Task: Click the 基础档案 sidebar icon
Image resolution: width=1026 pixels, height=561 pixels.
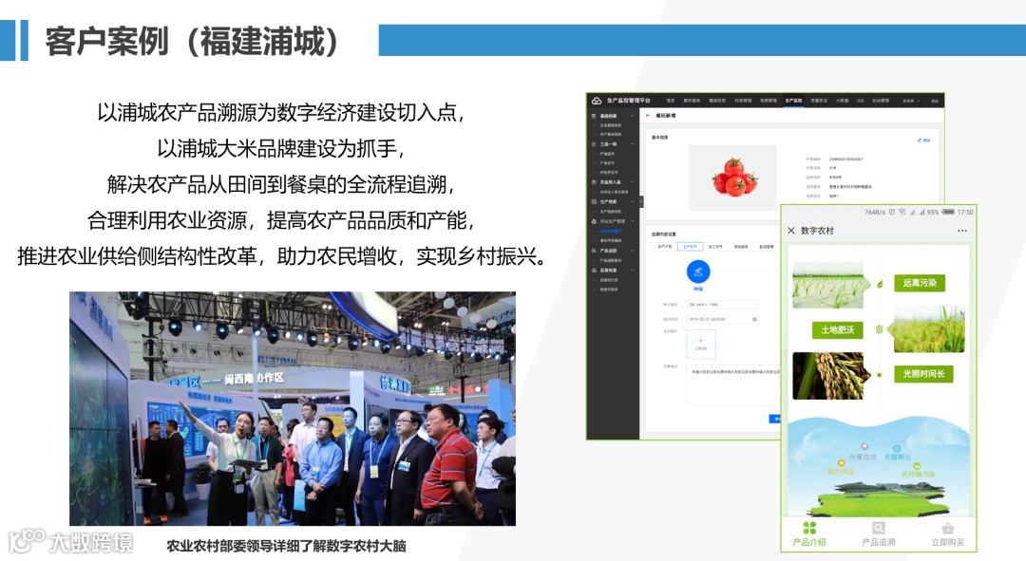Action: pos(594,116)
